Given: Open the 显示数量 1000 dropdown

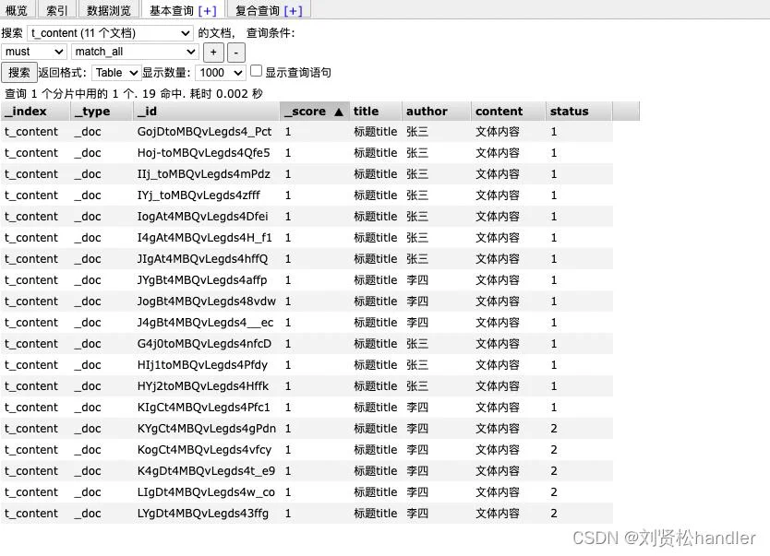Looking at the screenshot, I should coord(220,73).
